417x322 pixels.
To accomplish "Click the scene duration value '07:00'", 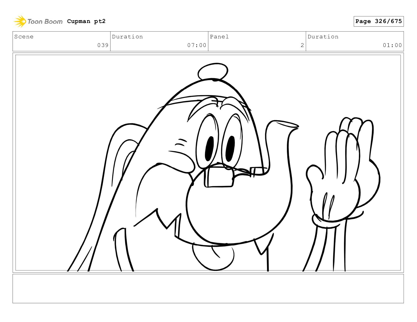I will click(197, 45).
